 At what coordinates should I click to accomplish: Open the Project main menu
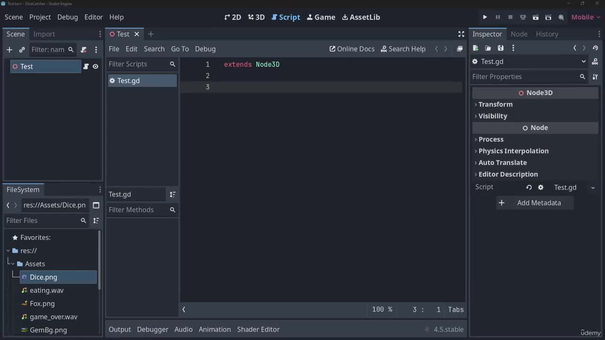tap(40, 17)
